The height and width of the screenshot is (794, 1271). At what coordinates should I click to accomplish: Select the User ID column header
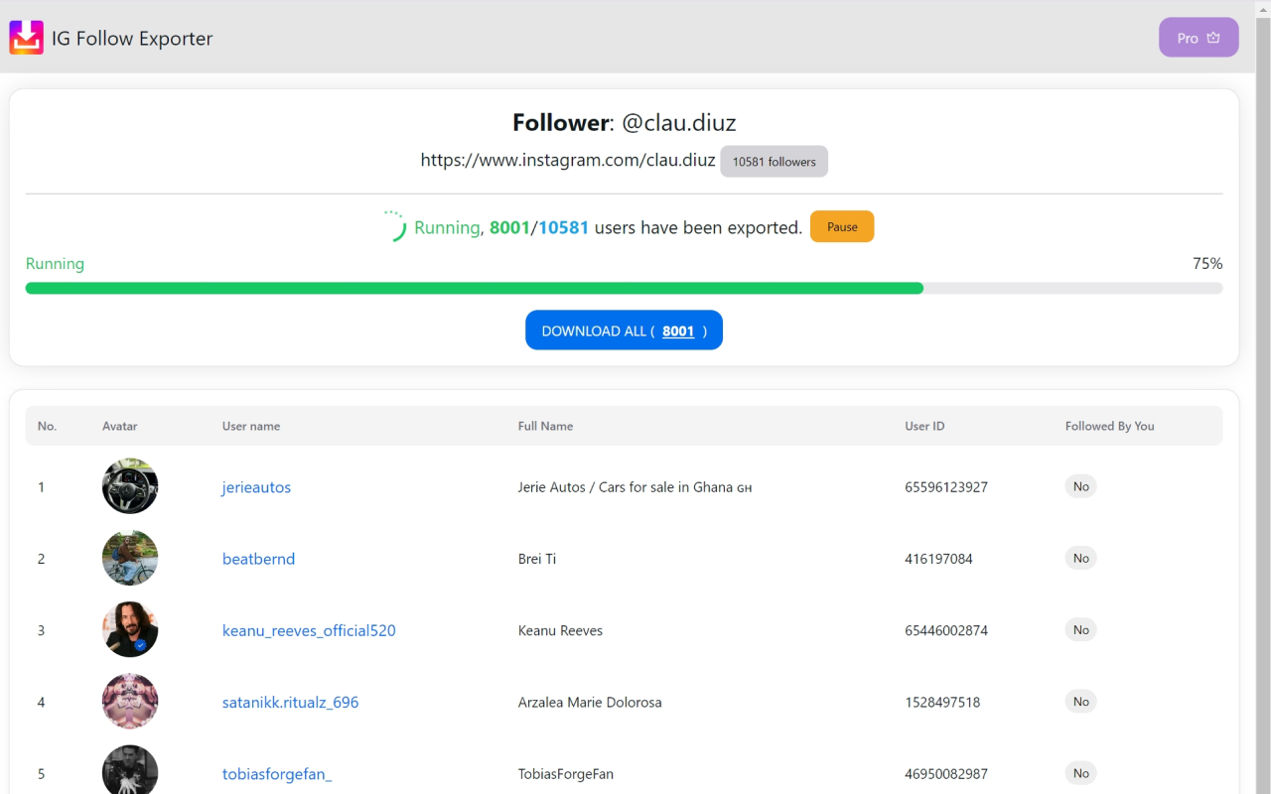pos(924,426)
